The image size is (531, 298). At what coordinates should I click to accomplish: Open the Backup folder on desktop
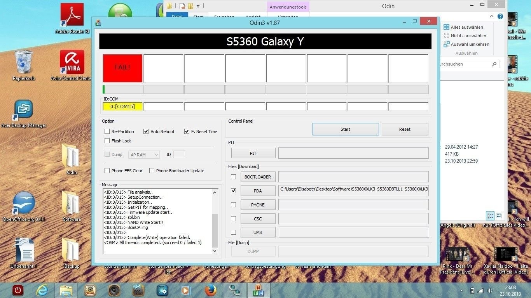[x=72, y=253]
